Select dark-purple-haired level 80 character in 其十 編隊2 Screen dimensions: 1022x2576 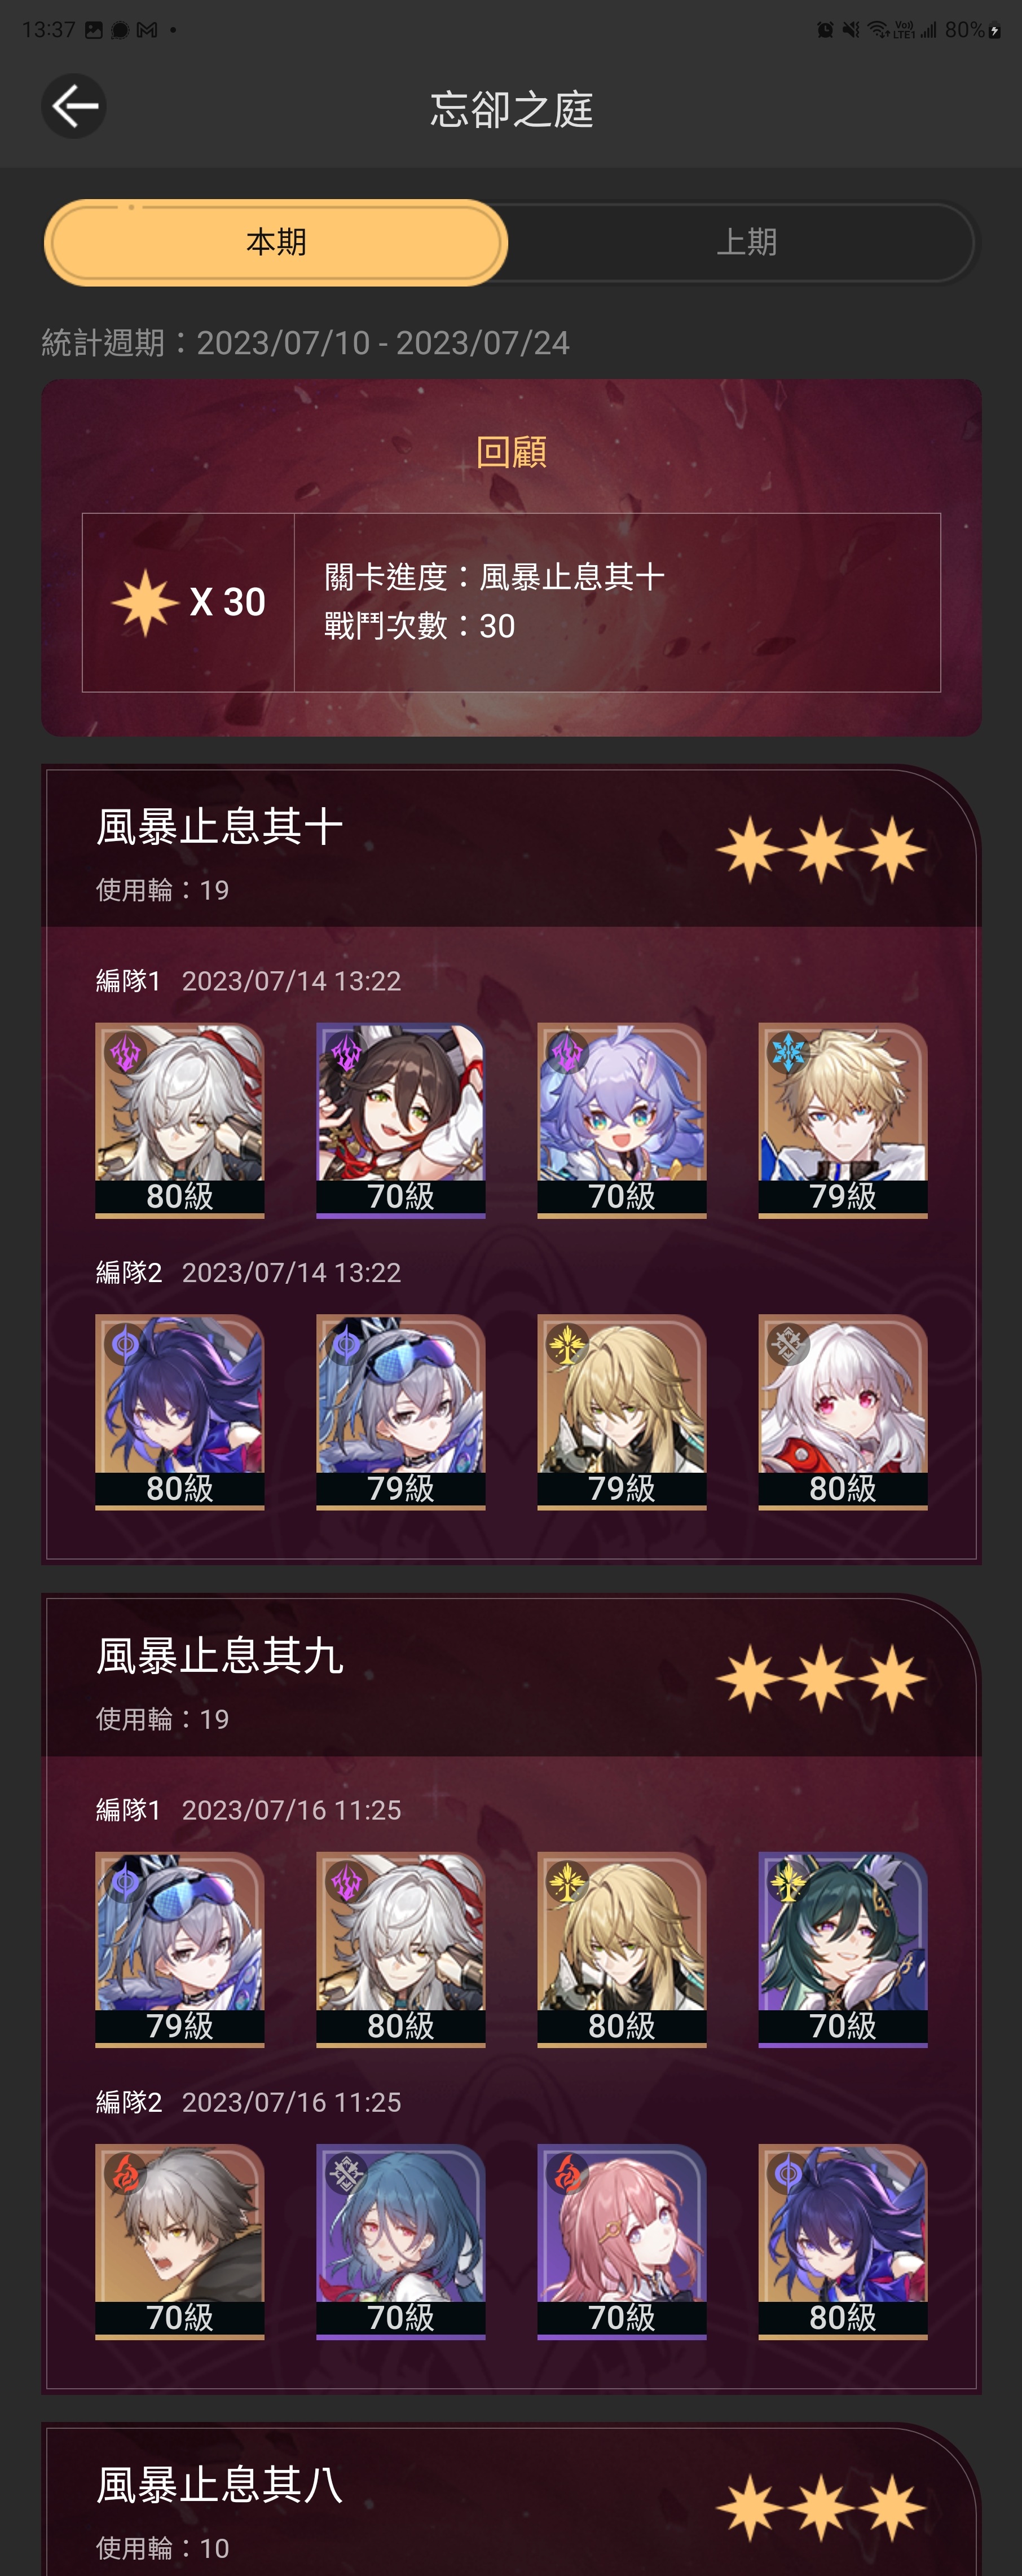click(x=180, y=1412)
